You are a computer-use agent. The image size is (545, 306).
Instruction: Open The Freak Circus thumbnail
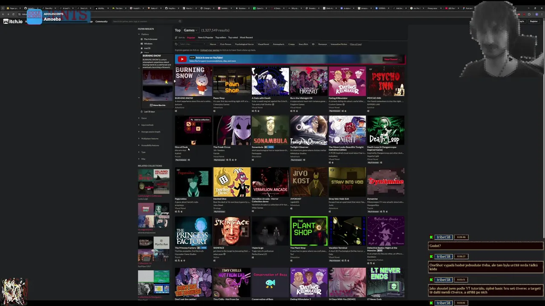(232, 130)
